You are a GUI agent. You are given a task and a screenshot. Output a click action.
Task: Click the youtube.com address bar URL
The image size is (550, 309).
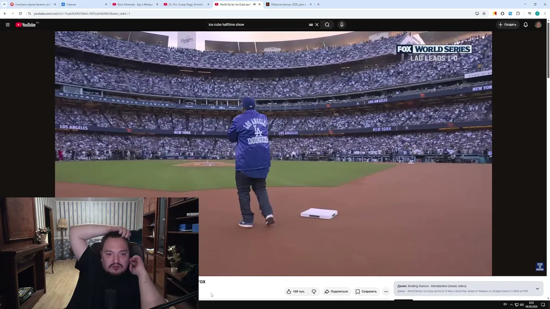click(82, 13)
